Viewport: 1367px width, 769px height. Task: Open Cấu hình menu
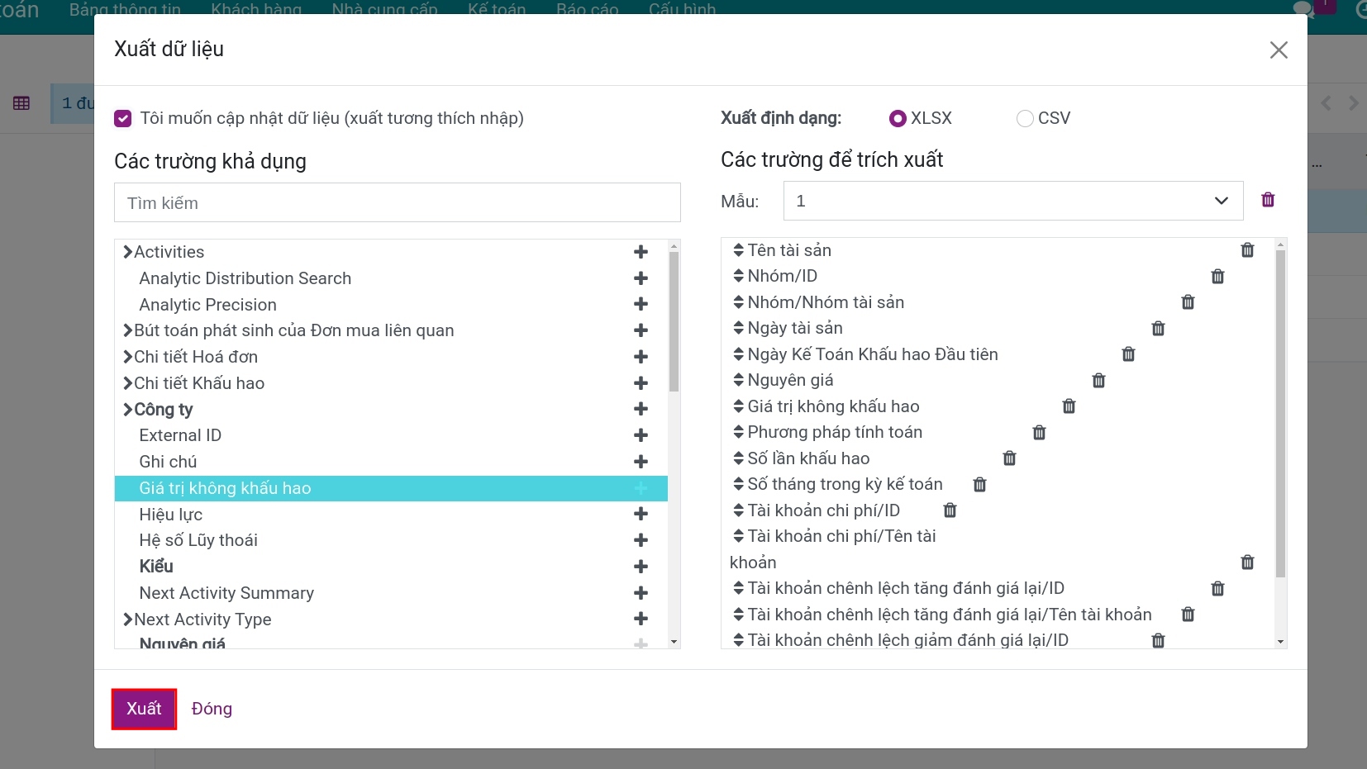(683, 8)
